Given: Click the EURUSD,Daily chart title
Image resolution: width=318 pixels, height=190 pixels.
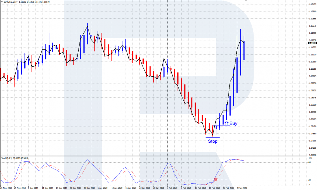Looking at the screenshot, I should (x=9, y=2).
